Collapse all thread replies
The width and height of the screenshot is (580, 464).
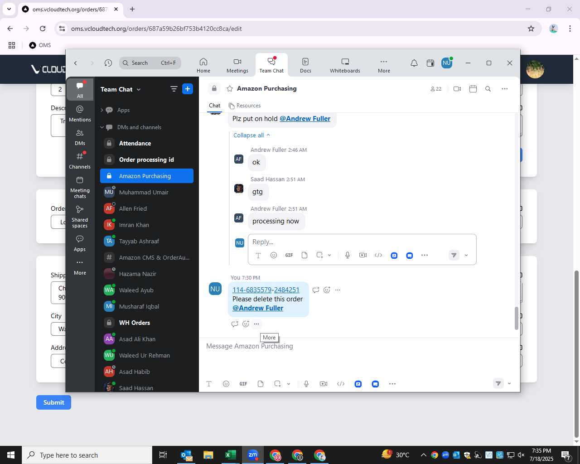(251, 135)
